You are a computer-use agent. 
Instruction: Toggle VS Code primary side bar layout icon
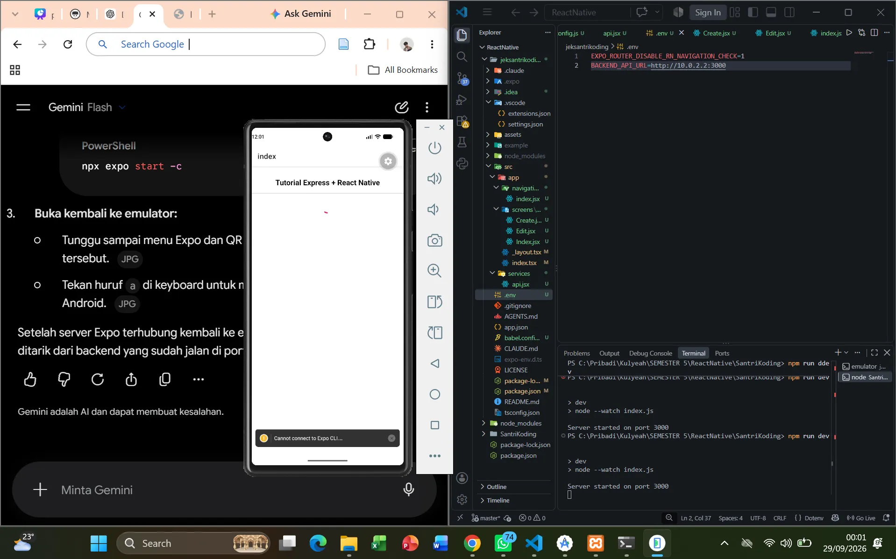click(753, 13)
